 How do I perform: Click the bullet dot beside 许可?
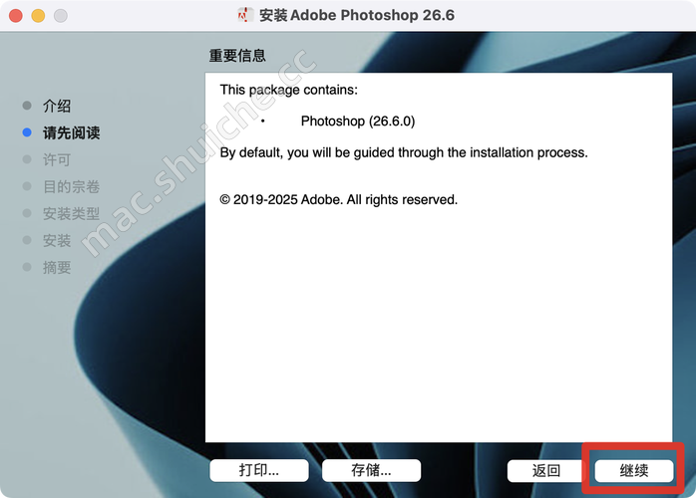pos(27,159)
